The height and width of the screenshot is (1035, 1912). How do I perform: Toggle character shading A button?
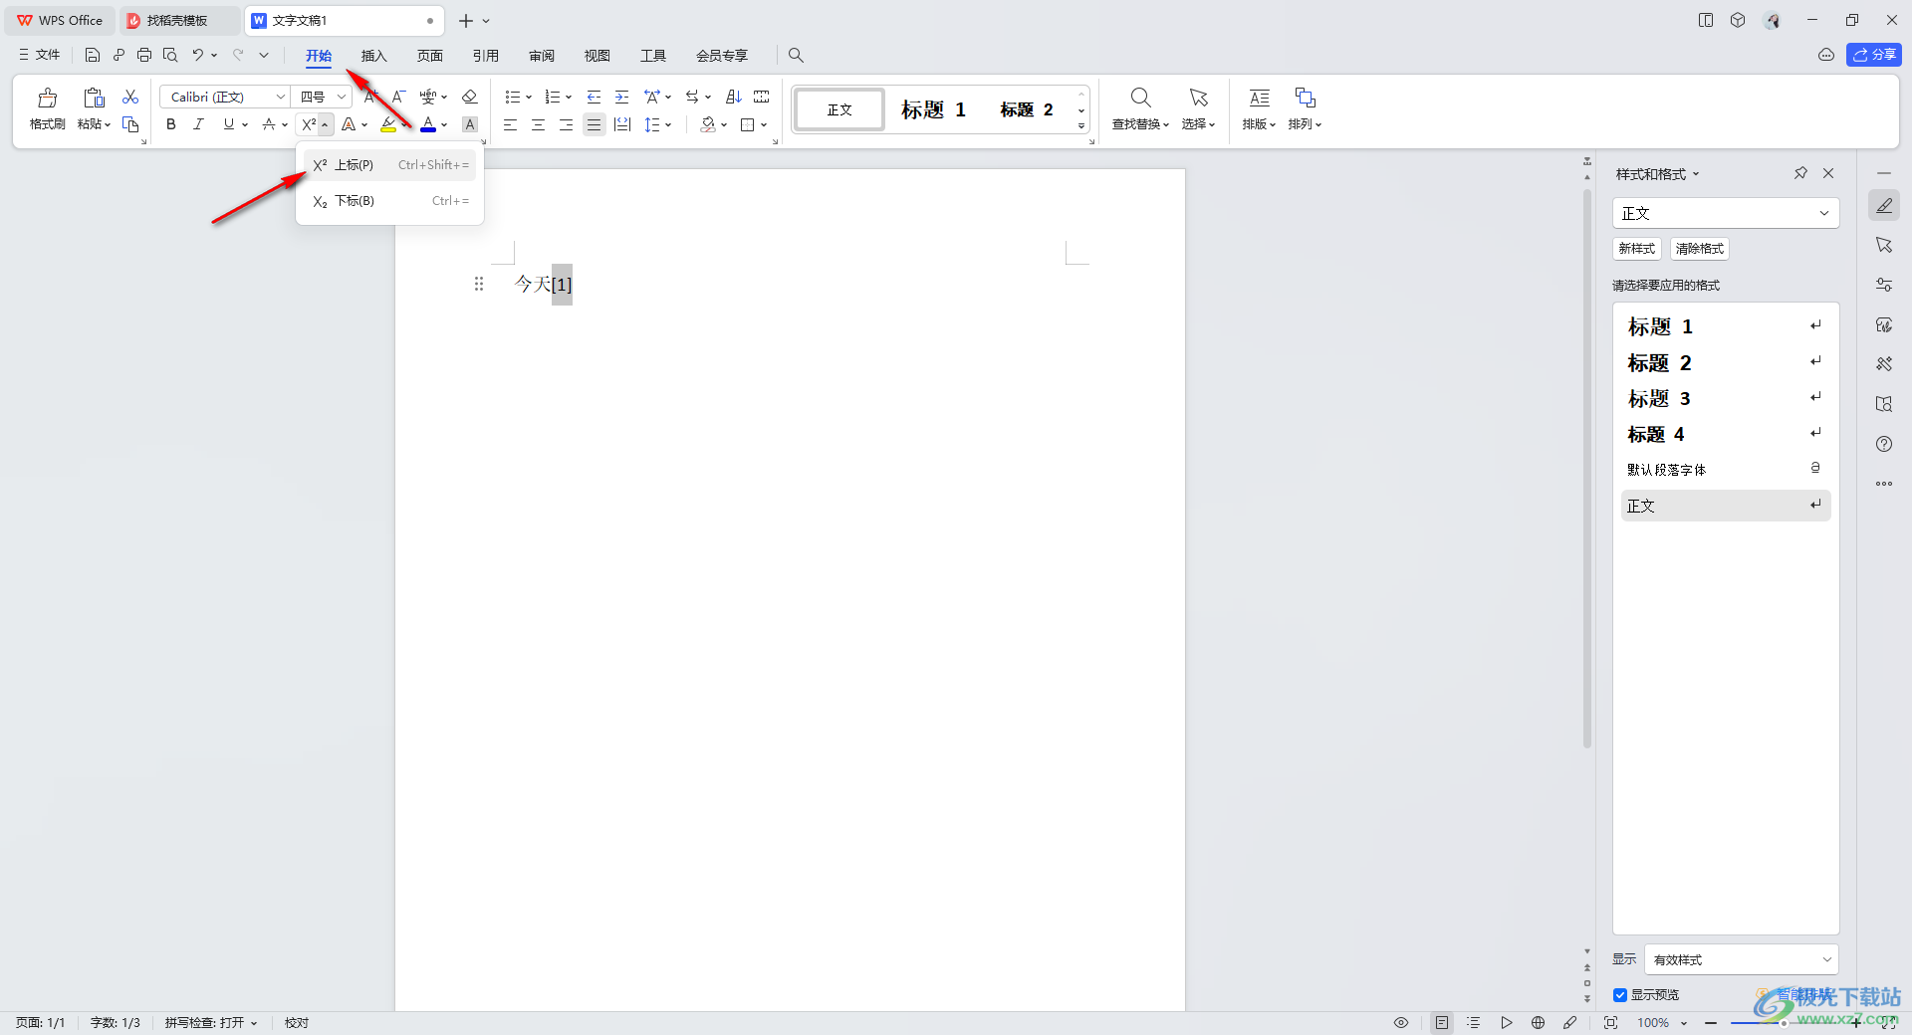click(x=470, y=124)
